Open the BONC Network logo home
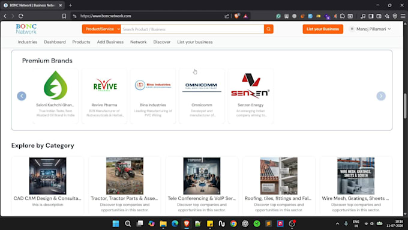408x230 pixels. 26,29
